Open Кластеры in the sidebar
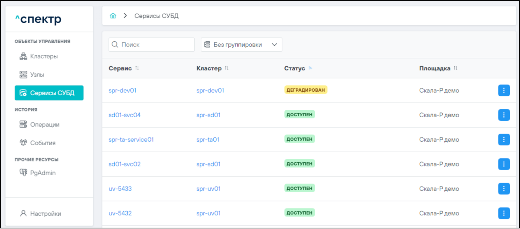This screenshot has width=520, height=229. click(44, 56)
